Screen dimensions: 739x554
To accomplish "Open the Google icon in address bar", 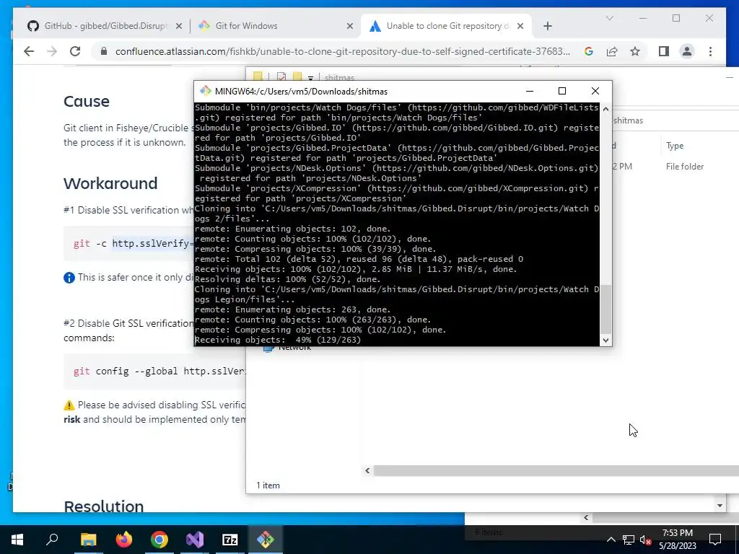I will (x=589, y=51).
